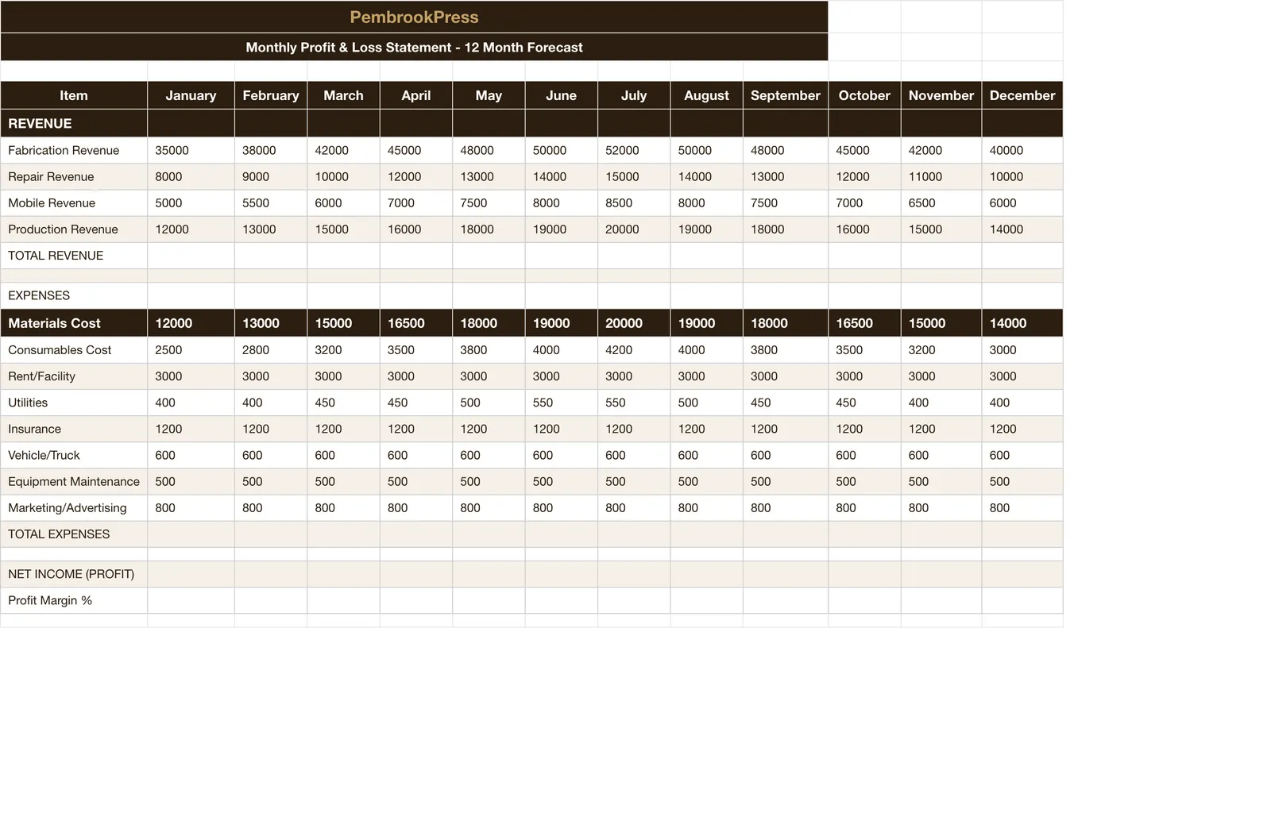The height and width of the screenshot is (817, 1271).
Task: Click the empty Profit Margin % cell for January
Action: 191,600
